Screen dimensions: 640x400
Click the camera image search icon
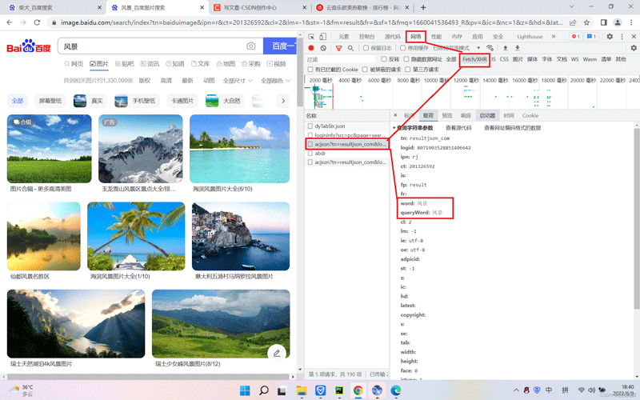point(251,46)
